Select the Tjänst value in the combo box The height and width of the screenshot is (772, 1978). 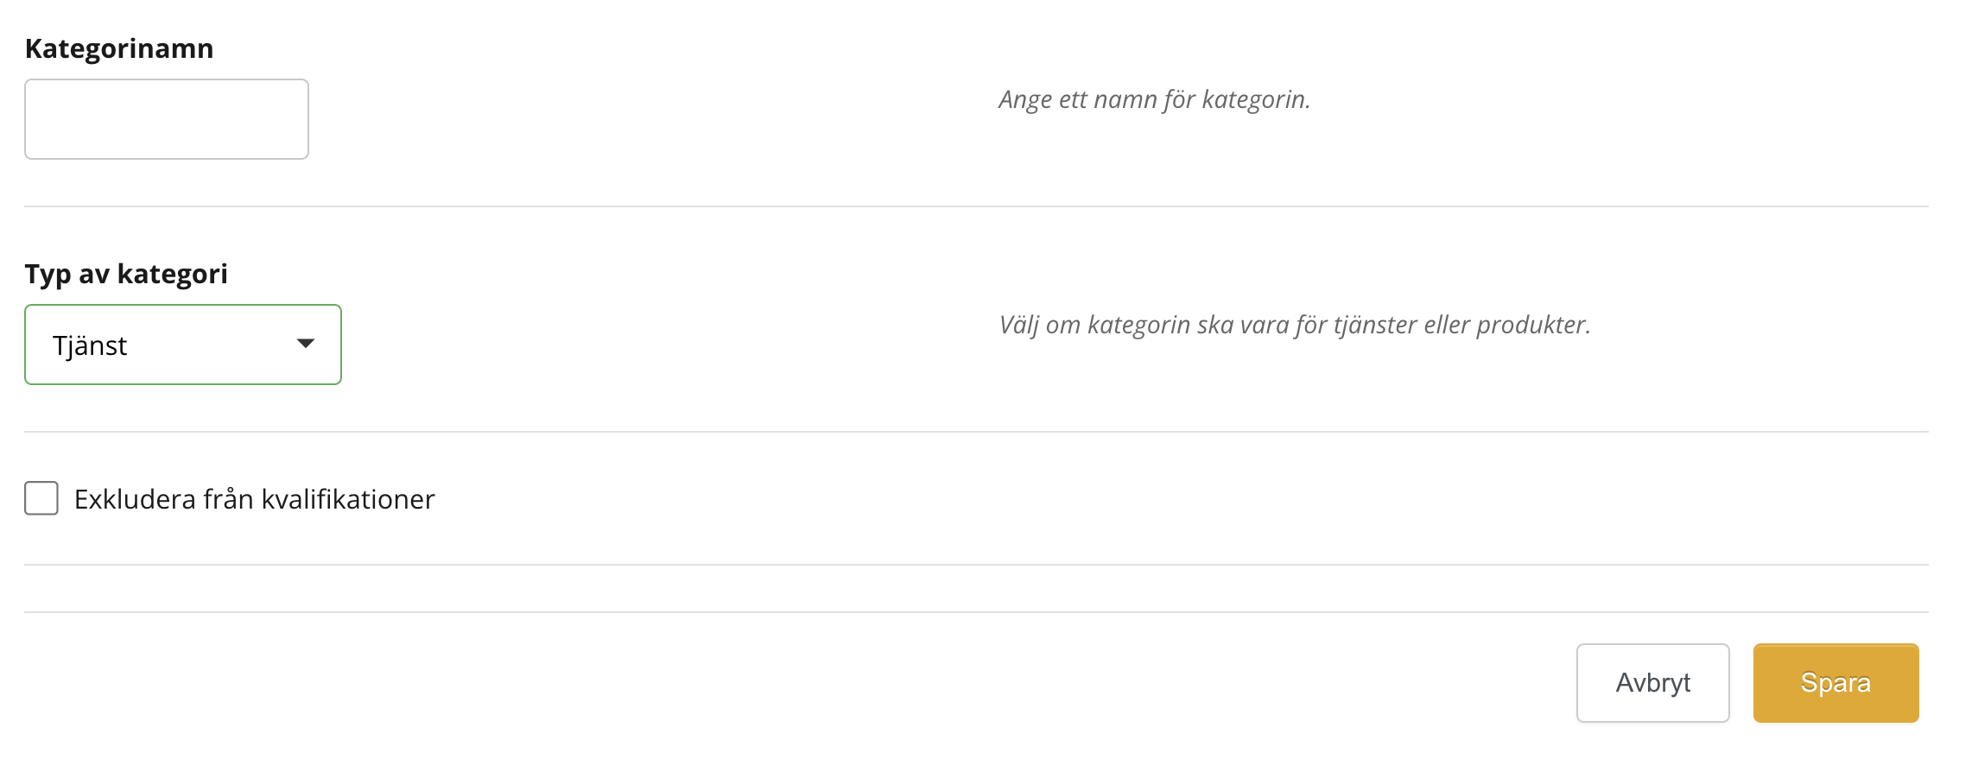coord(91,345)
